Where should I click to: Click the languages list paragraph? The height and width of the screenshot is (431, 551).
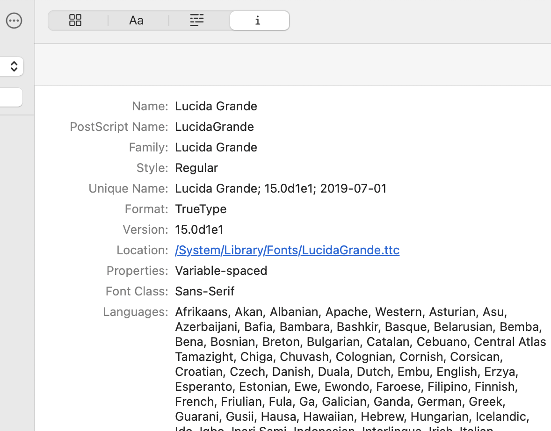click(361, 368)
